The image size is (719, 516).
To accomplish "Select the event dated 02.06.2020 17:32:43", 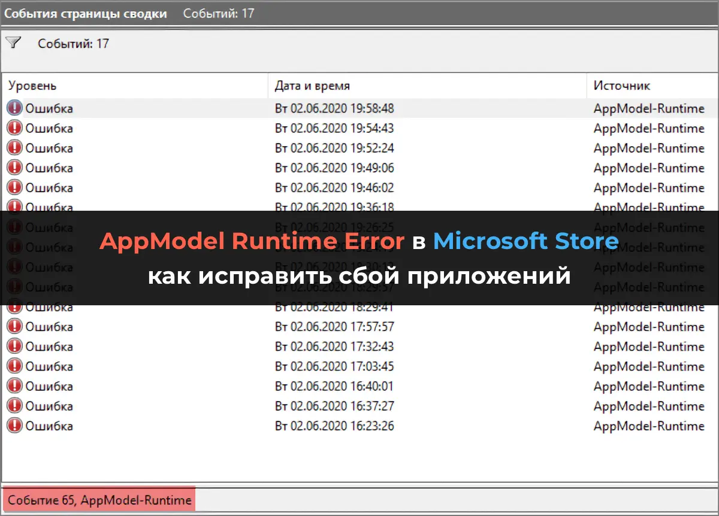I will pos(334,347).
